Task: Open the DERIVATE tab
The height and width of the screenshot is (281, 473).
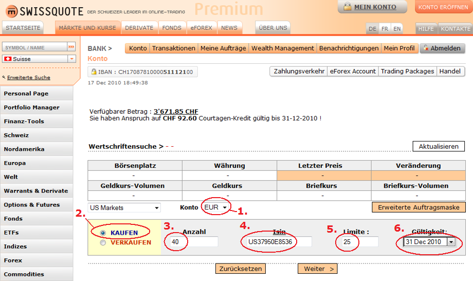Action: 139,28
